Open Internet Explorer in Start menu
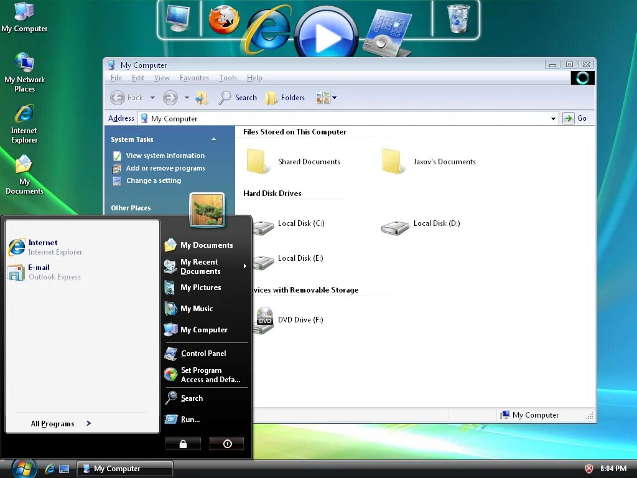 (45, 247)
